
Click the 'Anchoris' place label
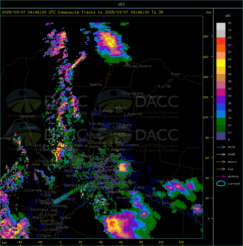point(68,199)
